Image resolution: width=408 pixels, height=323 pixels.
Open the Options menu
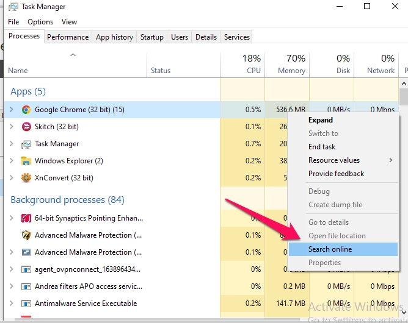pyautogui.click(x=40, y=22)
